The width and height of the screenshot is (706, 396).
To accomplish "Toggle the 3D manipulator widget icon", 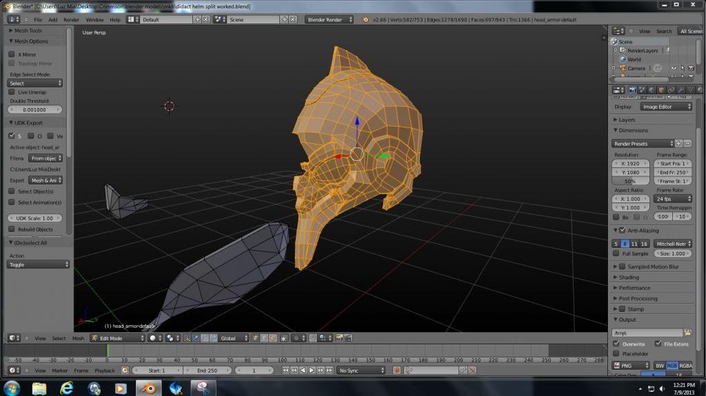I will (x=188, y=338).
